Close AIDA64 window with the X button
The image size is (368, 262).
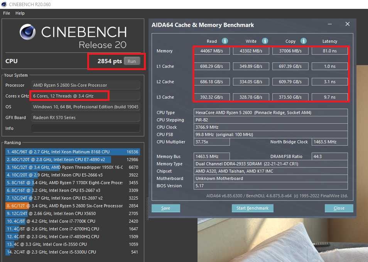click(x=348, y=24)
